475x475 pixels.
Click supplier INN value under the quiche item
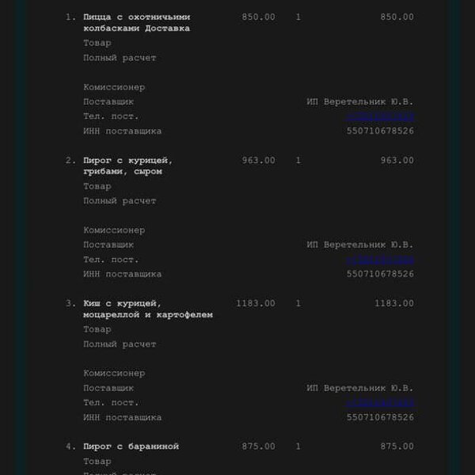pyautogui.click(x=380, y=417)
